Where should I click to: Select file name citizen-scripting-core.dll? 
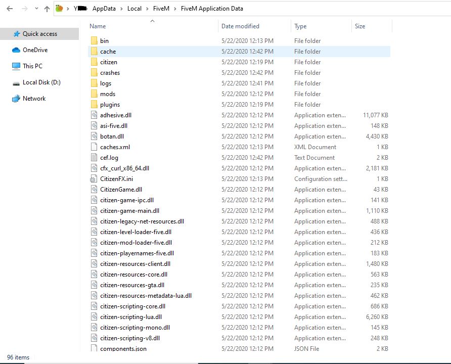tap(132, 306)
